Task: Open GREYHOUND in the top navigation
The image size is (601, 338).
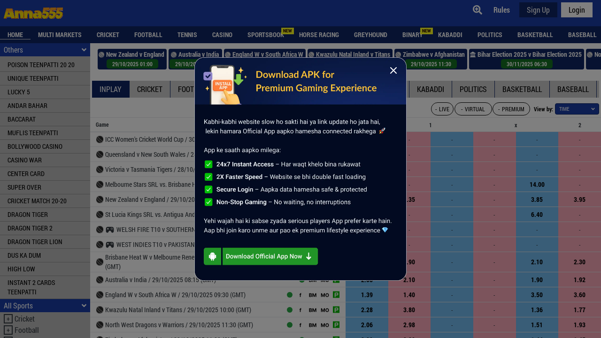Action: coord(370,35)
